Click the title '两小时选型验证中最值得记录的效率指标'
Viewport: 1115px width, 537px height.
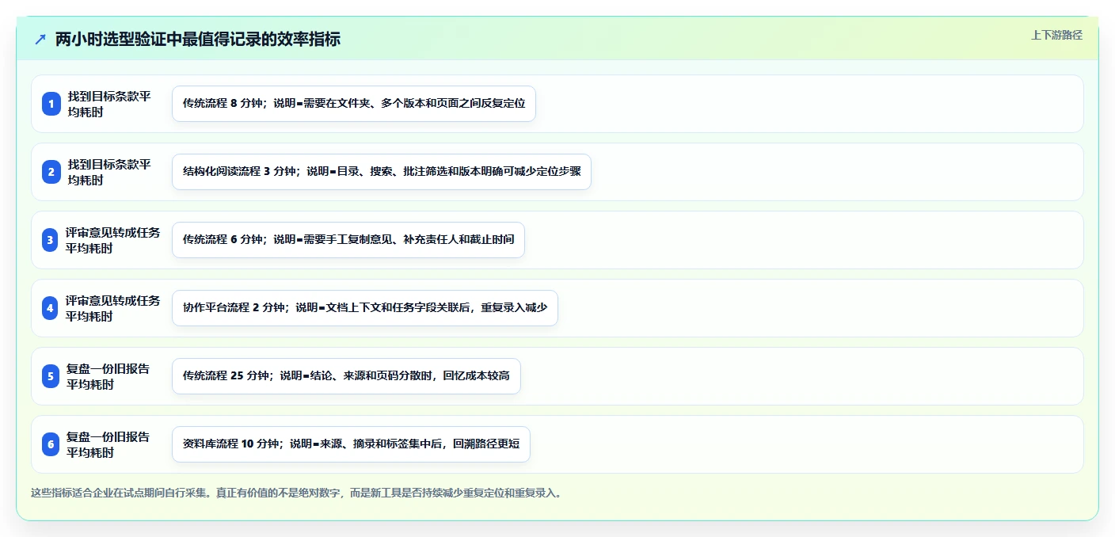tap(198, 40)
